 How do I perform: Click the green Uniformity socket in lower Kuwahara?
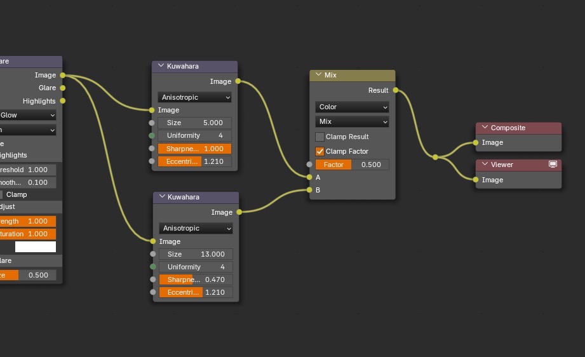[x=153, y=267]
